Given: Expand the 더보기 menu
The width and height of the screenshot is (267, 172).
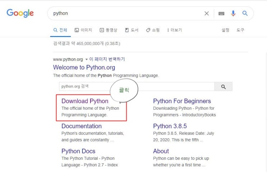Looking at the screenshot, I should point(175,30).
